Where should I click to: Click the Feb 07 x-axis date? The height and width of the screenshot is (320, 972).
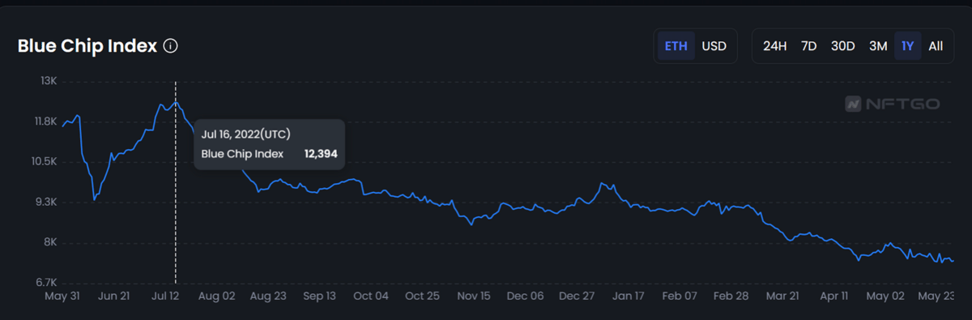point(680,297)
